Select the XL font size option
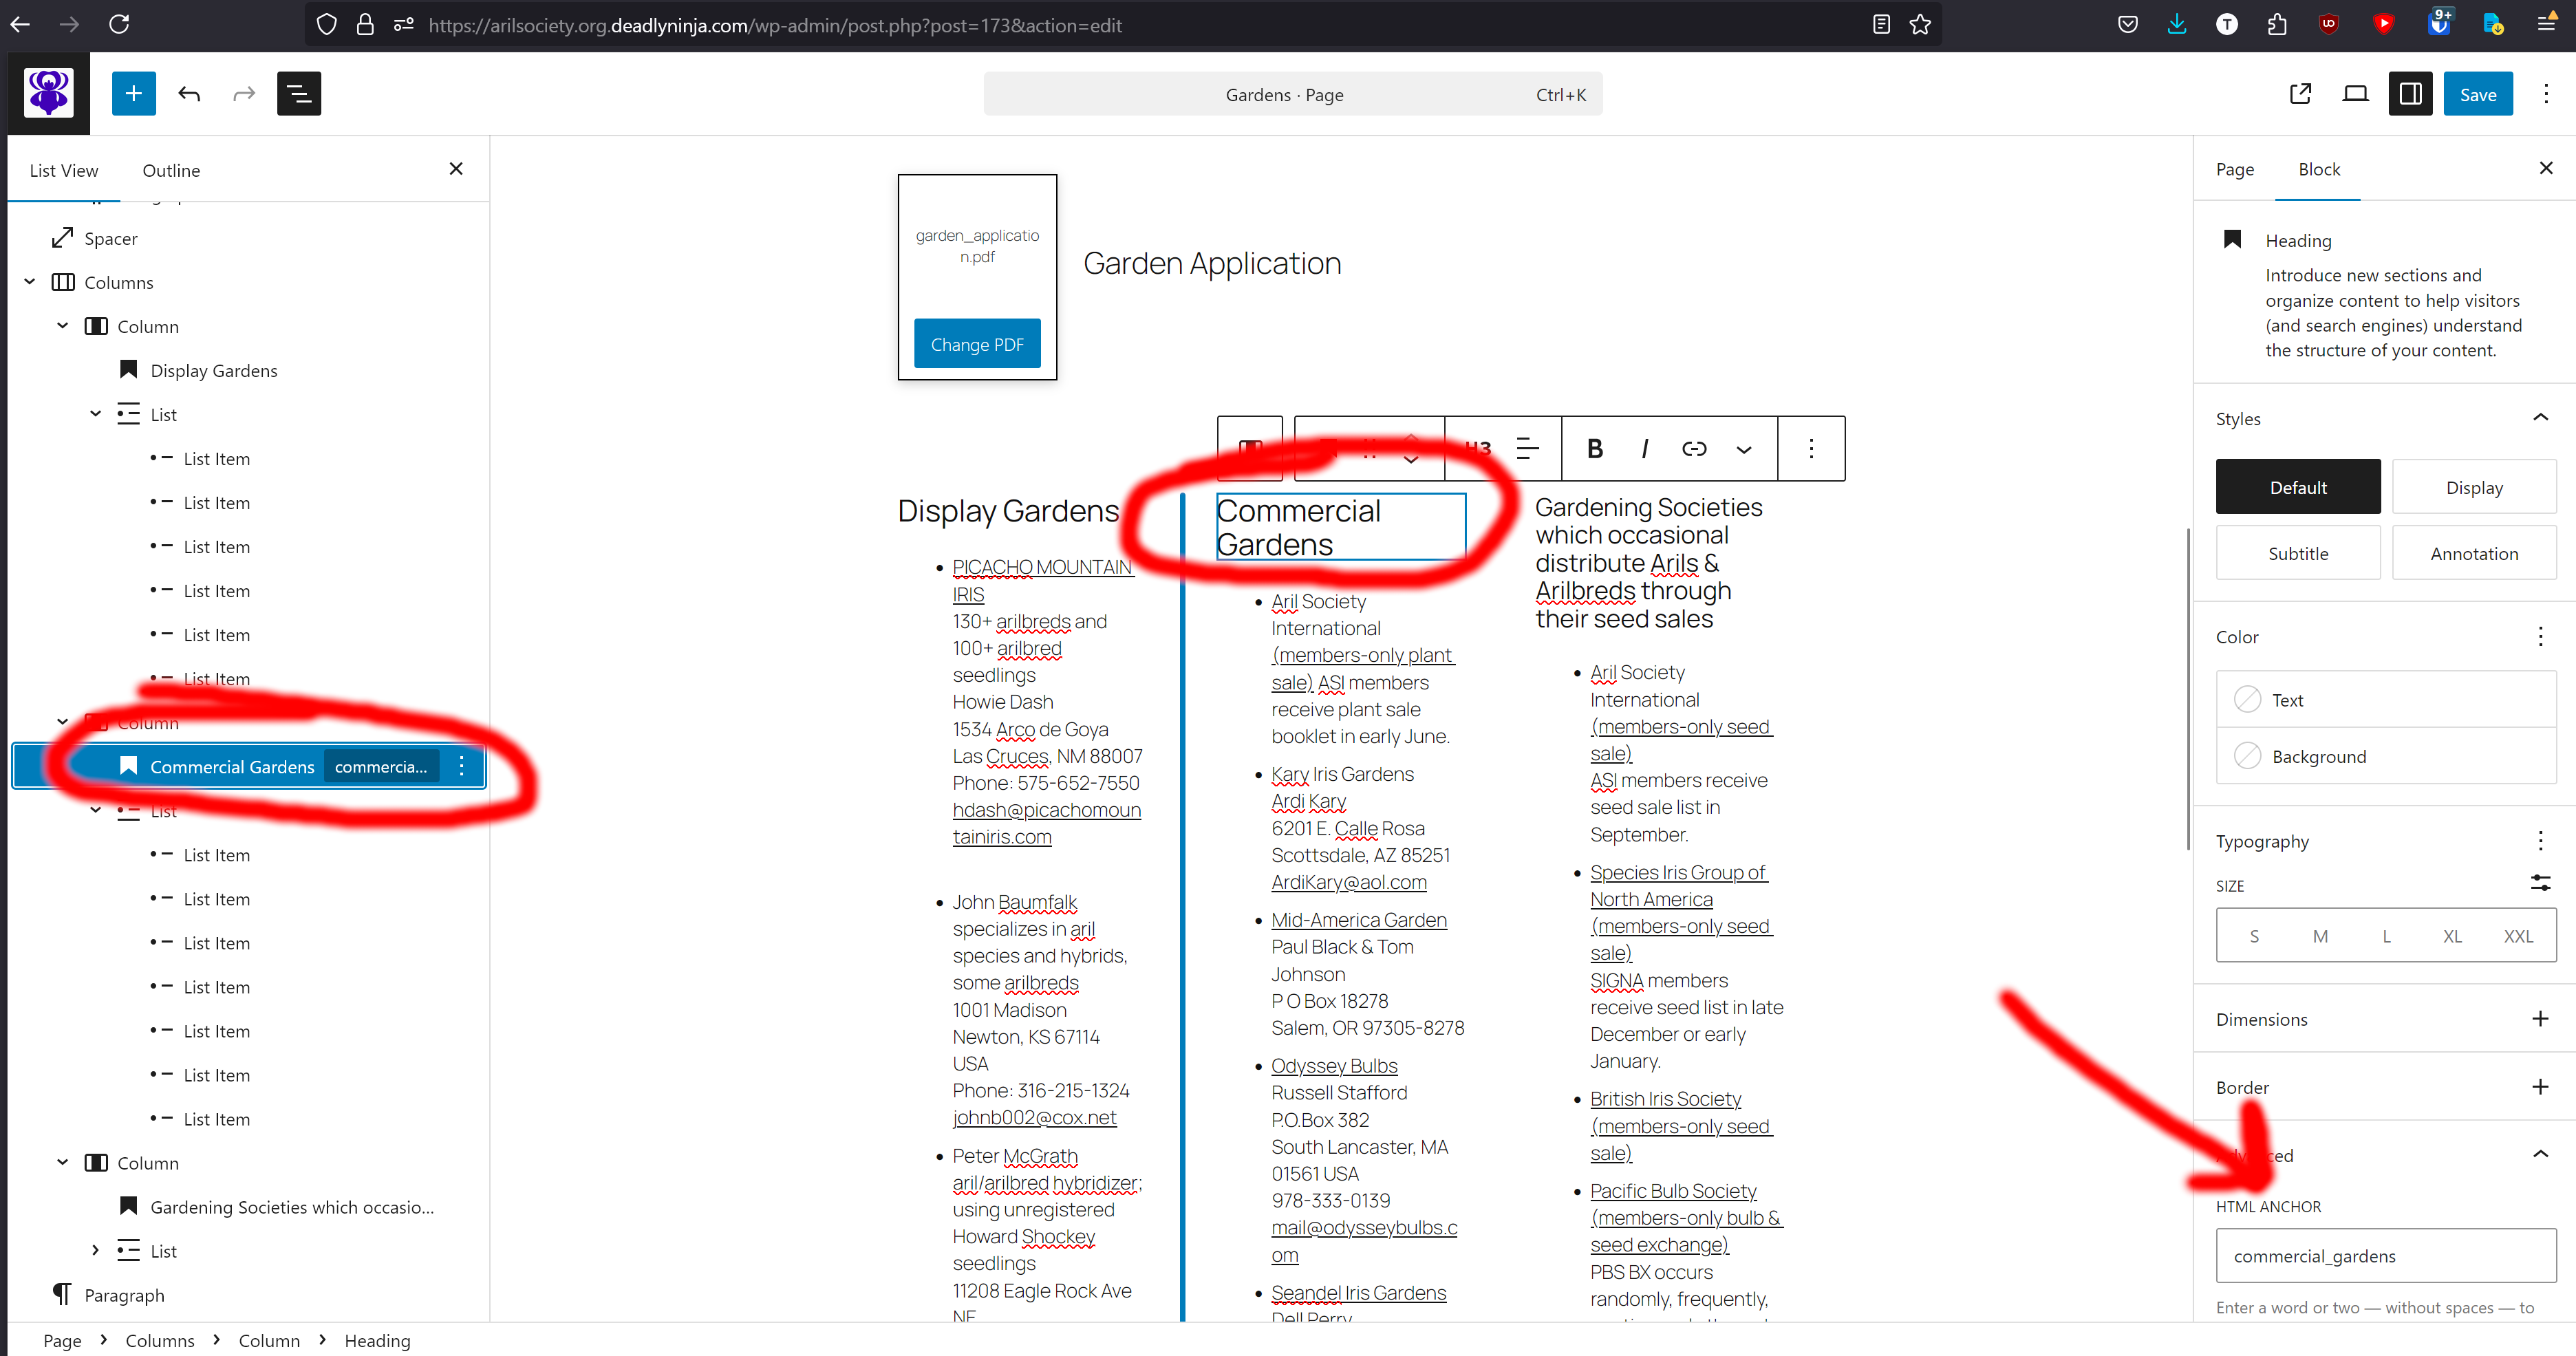 point(2452,936)
